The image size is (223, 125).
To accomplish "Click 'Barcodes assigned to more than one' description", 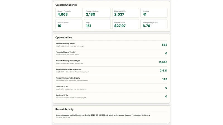I will (71, 98).
